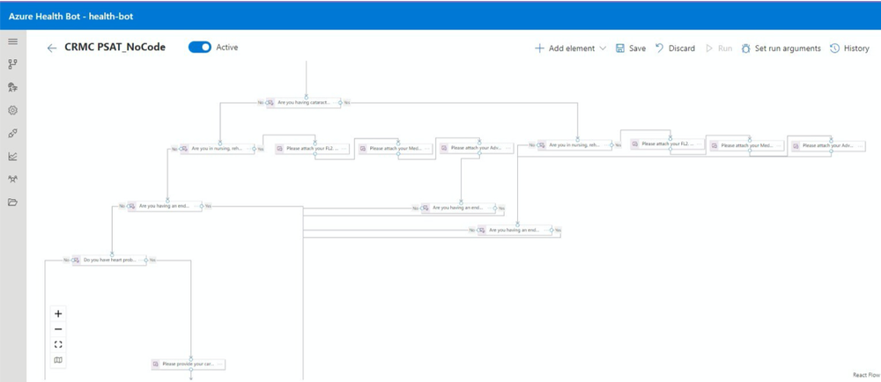
Task: Click the Run button label
Action: tap(725, 48)
